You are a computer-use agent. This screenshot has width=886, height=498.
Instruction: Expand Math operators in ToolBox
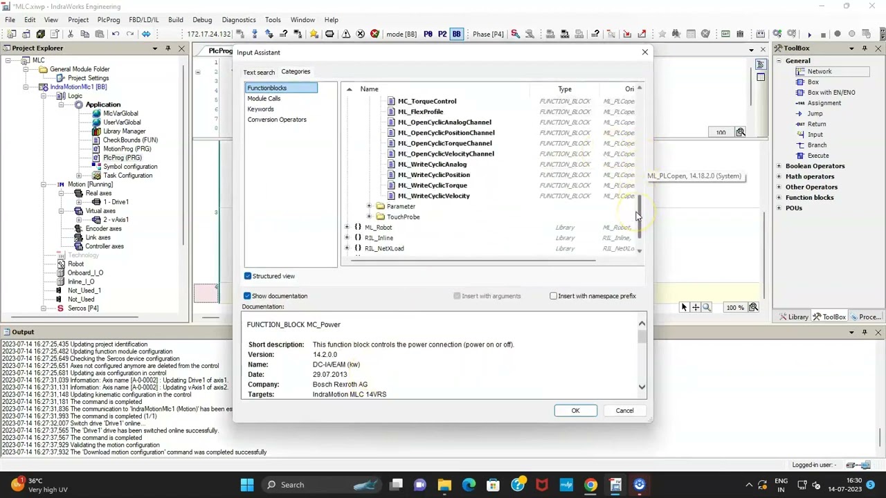[779, 176]
